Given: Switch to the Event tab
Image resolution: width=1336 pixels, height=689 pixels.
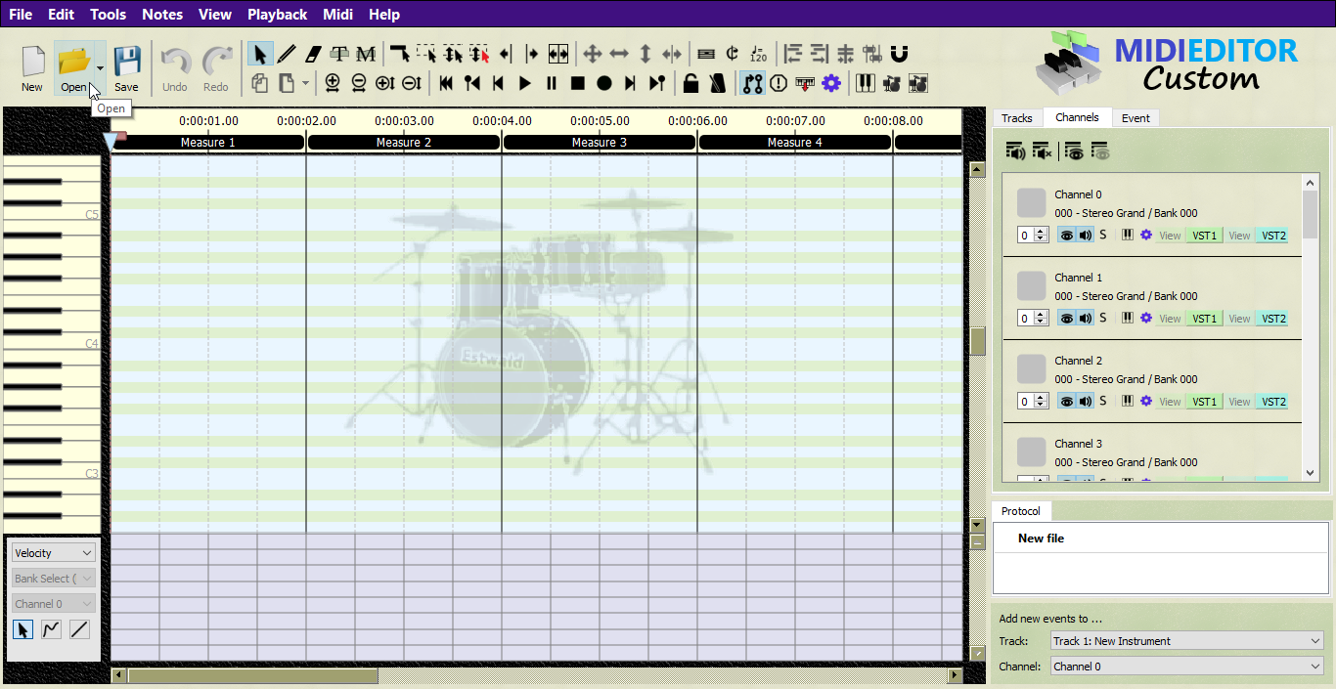Looking at the screenshot, I should [x=1136, y=118].
